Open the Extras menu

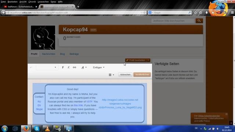click(53, 2)
